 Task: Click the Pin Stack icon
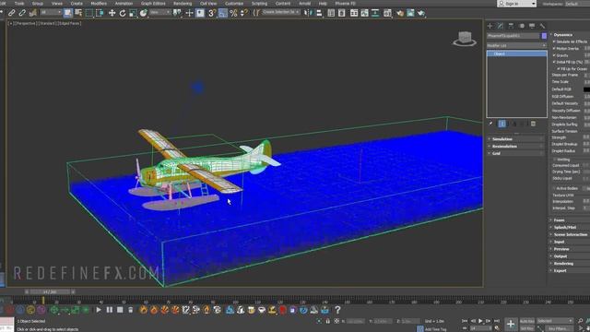tap(490, 124)
